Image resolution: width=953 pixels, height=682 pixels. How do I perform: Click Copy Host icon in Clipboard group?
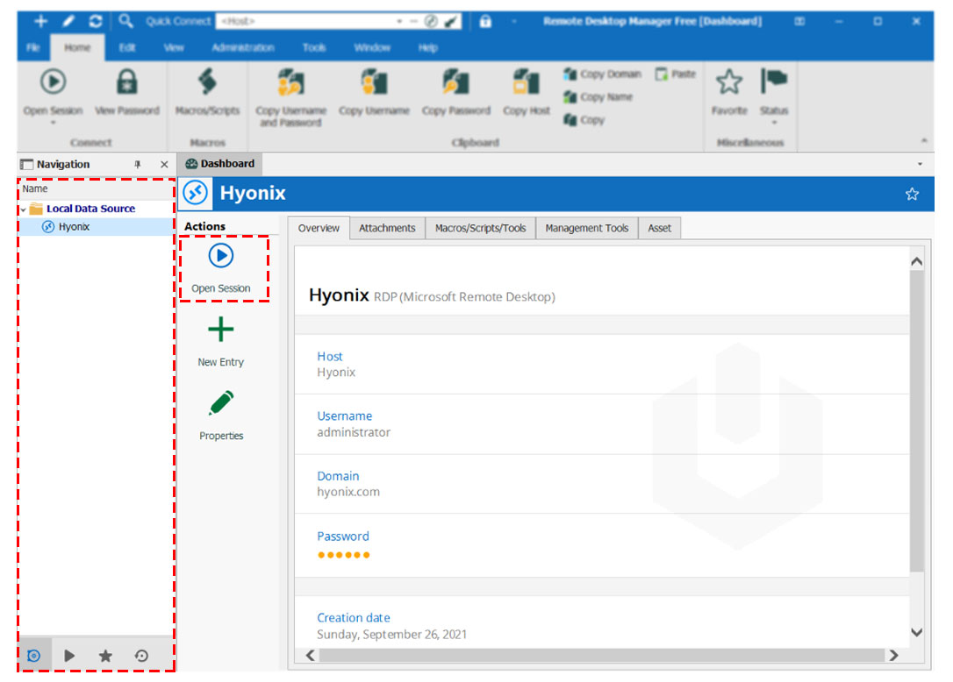(x=527, y=82)
